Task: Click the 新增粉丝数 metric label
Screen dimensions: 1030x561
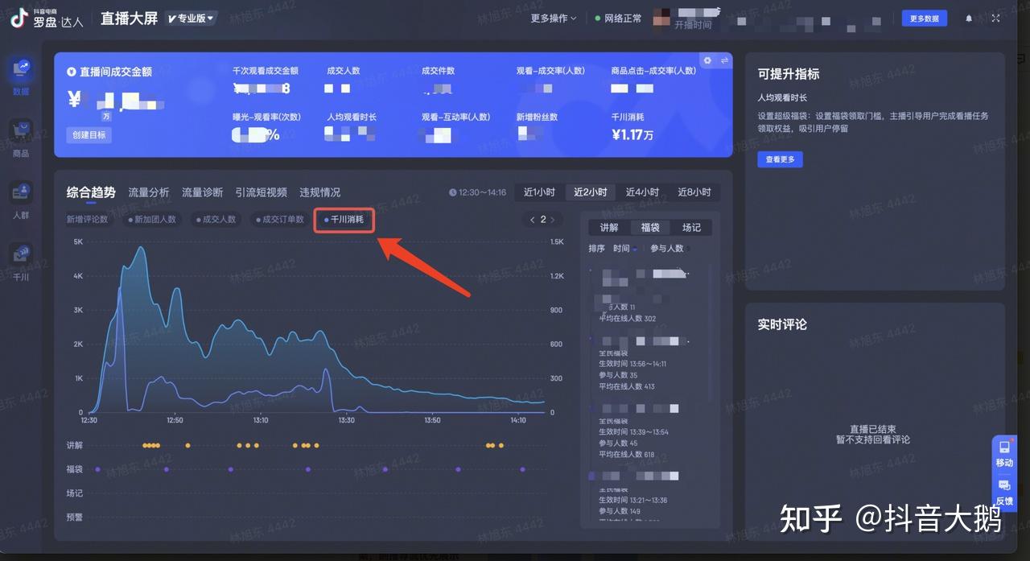Action: coord(537,118)
